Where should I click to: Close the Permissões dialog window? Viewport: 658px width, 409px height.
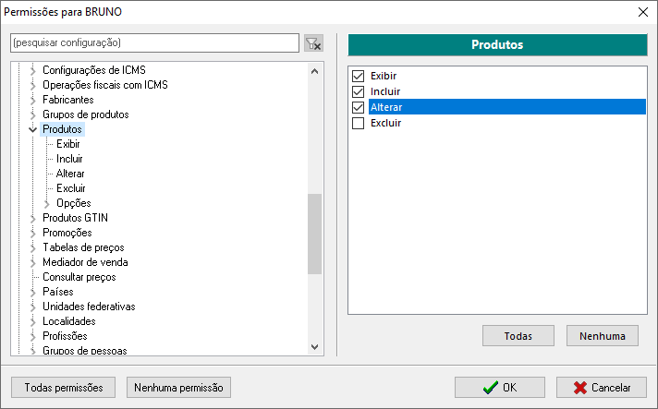point(642,12)
